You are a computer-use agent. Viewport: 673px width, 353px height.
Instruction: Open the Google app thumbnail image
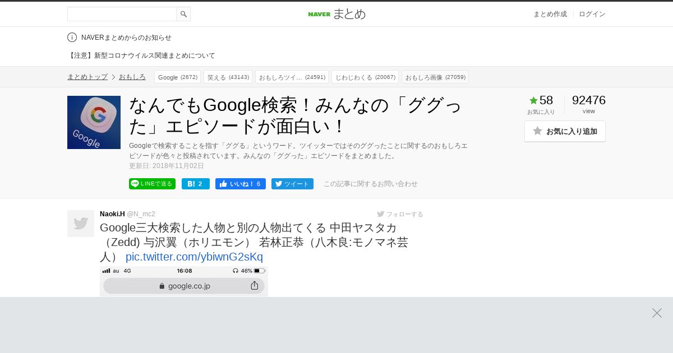(94, 122)
